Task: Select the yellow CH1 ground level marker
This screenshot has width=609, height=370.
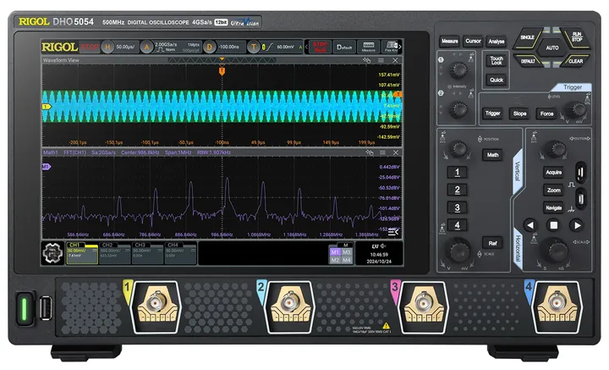Action: click(x=47, y=107)
